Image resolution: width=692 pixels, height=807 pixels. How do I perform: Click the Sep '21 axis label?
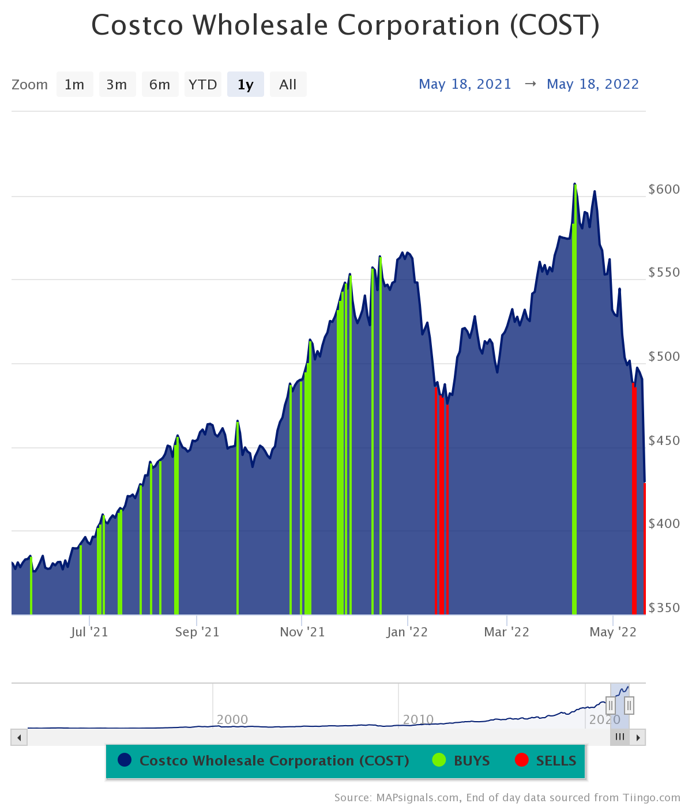197,632
